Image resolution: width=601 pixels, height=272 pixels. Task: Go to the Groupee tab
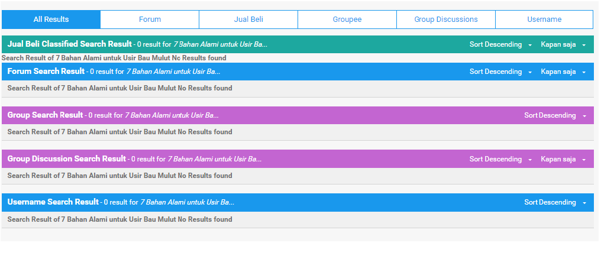(x=347, y=20)
